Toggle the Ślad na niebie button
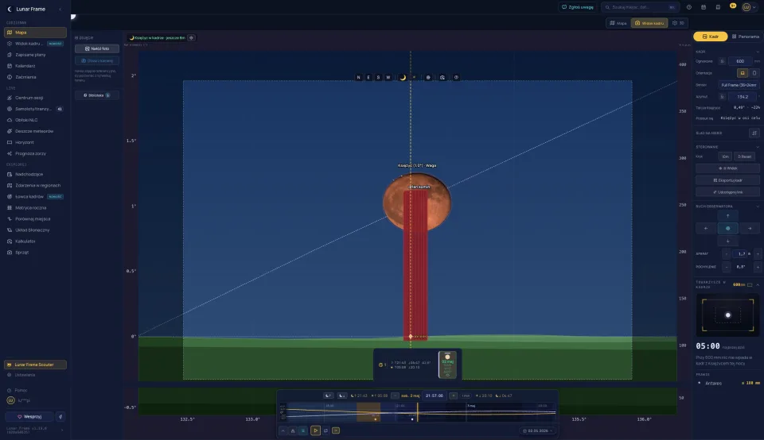The height and width of the screenshot is (440, 764). tap(754, 133)
